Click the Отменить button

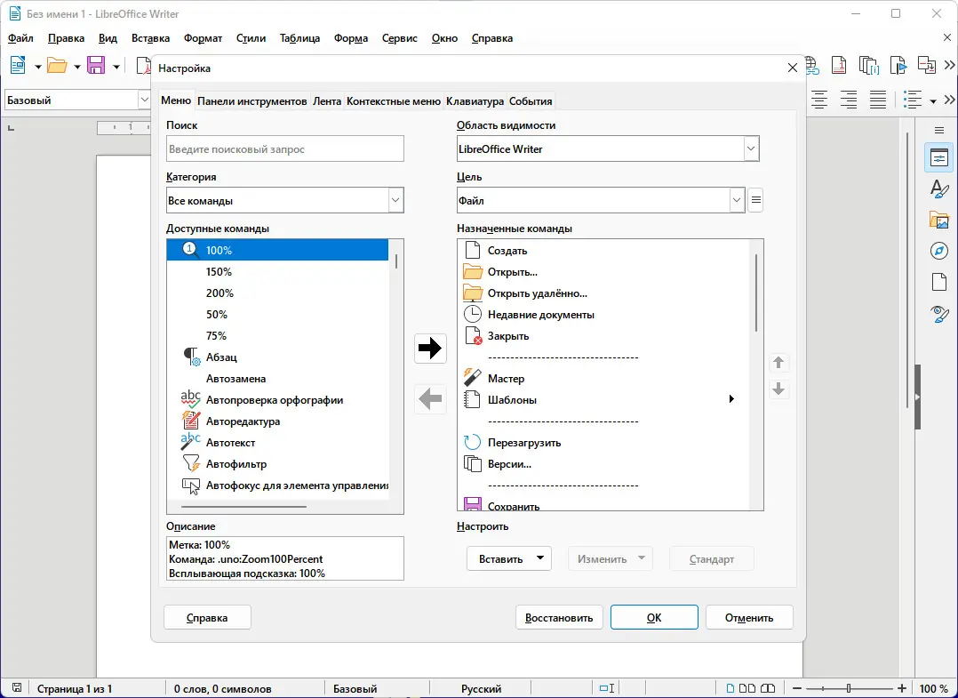tap(750, 617)
